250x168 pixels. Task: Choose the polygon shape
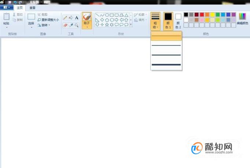pos(121,15)
